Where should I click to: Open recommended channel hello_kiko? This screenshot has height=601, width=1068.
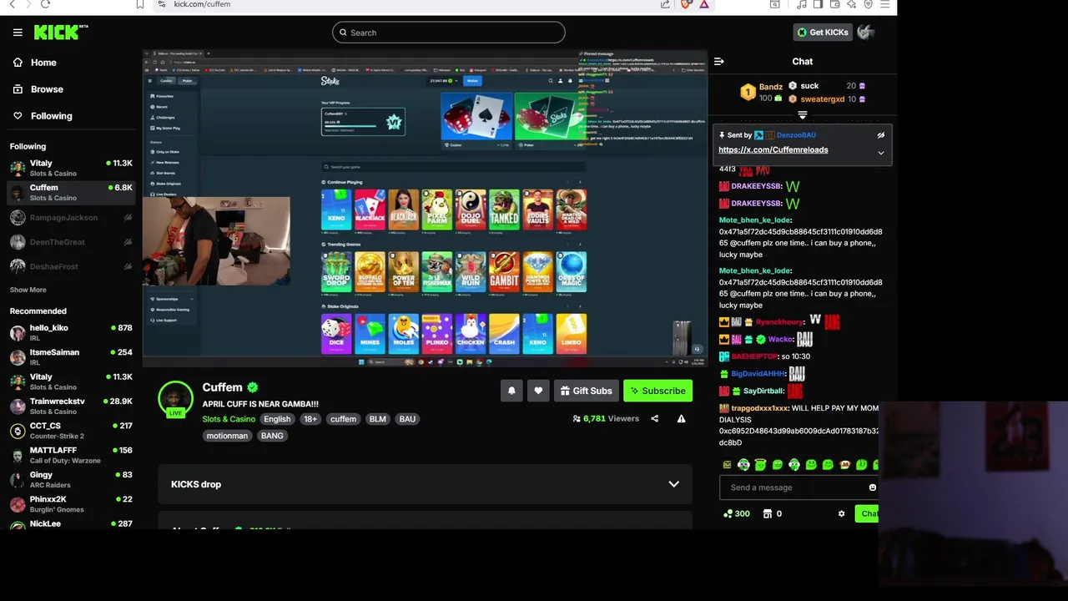point(70,332)
